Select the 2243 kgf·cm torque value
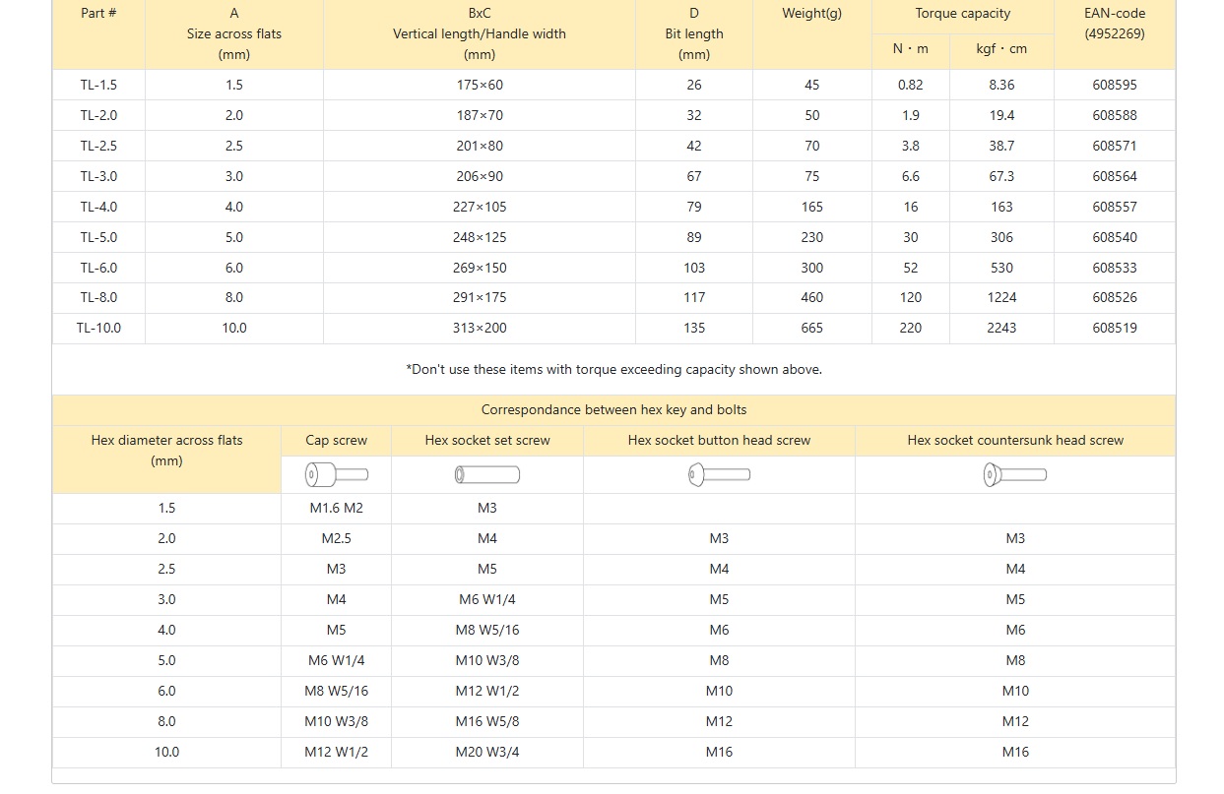 (1001, 328)
